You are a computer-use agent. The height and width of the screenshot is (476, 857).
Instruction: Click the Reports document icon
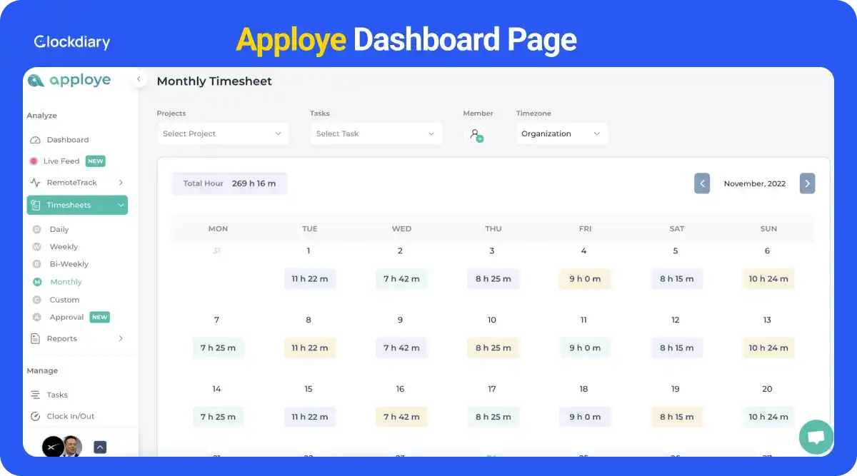pyautogui.click(x=36, y=338)
